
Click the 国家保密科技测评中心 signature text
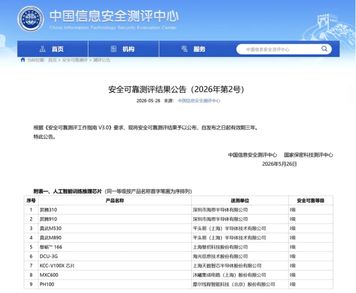click(308, 155)
